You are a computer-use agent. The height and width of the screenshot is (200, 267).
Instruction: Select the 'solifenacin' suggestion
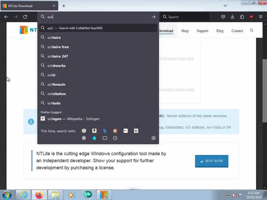pos(98,84)
